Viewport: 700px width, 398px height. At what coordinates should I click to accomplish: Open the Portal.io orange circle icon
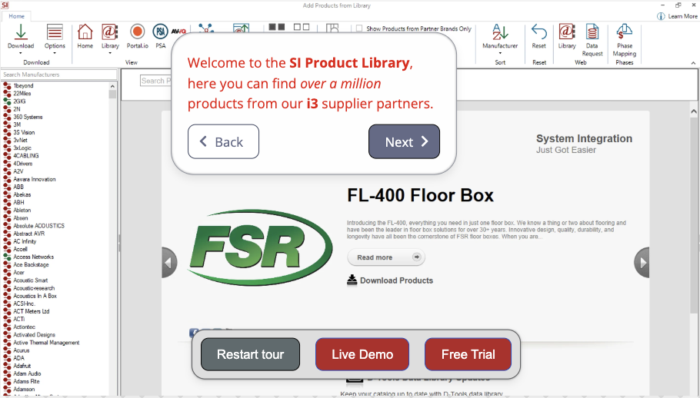coord(137,32)
